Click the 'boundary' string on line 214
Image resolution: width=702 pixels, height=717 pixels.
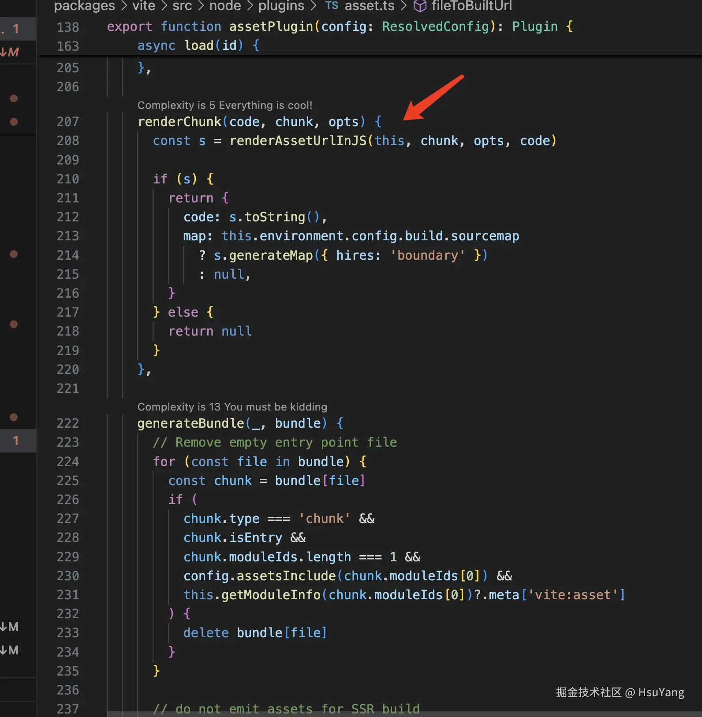(x=427, y=255)
